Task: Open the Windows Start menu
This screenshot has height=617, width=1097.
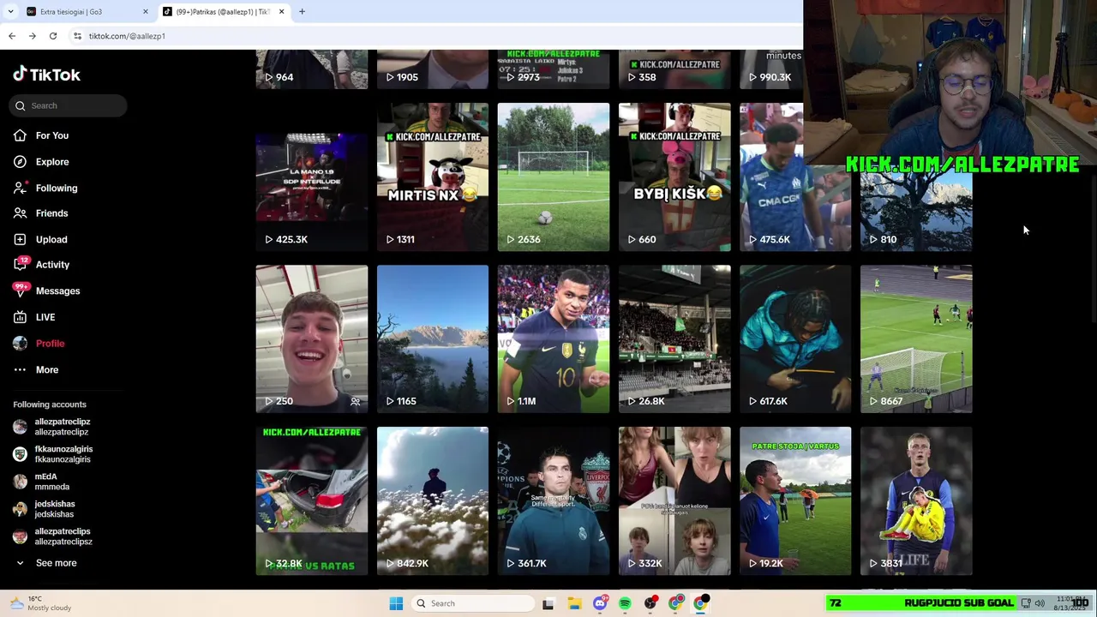Action: point(396,603)
